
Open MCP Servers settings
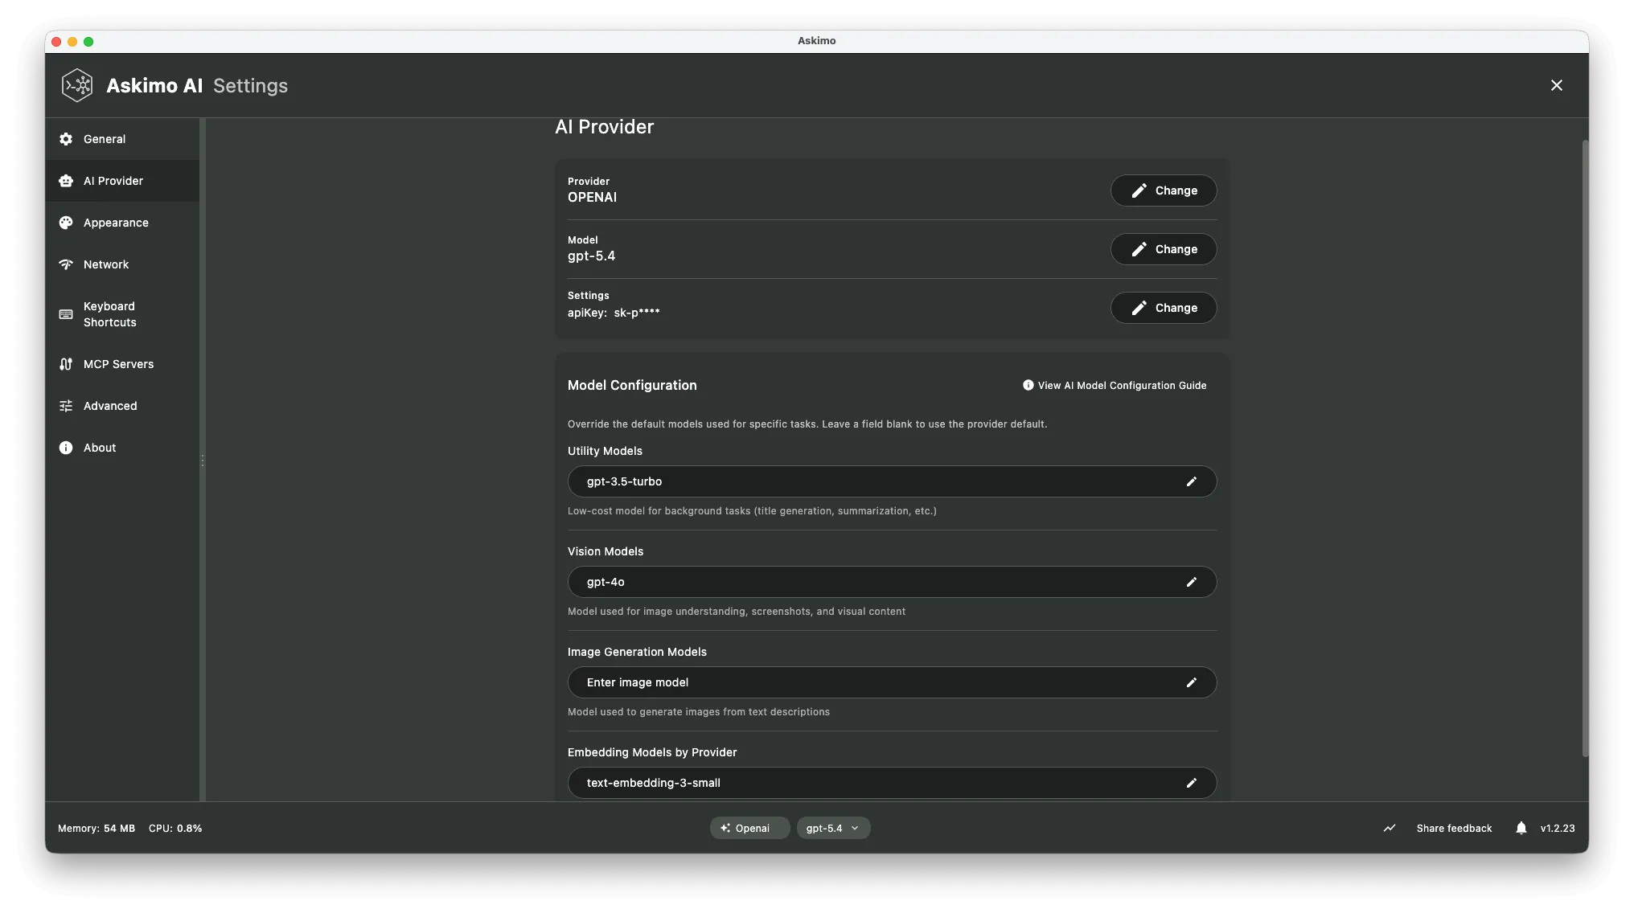pyautogui.click(x=122, y=364)
